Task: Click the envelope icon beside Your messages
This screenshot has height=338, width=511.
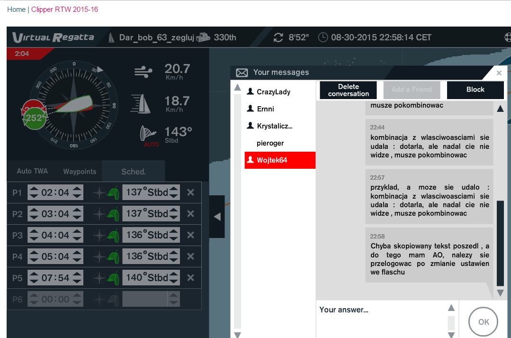Action: click(242, 73)
